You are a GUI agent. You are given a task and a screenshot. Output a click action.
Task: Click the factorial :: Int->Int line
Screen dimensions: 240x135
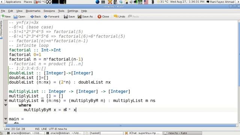35,50
